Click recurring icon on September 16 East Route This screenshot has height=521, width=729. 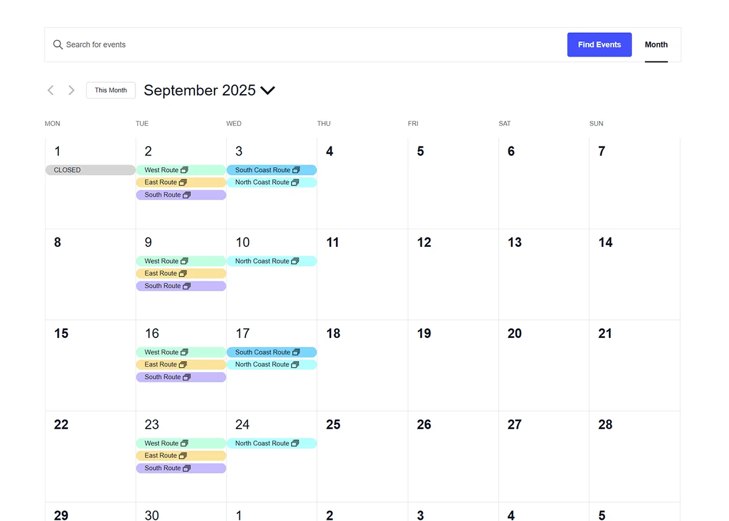coord(183,365)
